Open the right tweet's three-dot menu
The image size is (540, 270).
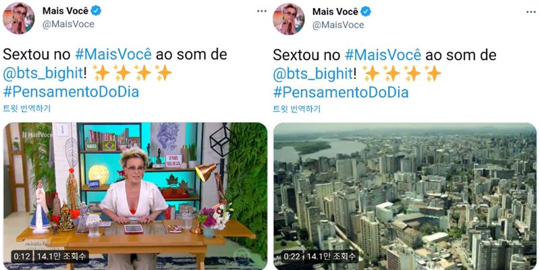tap(531, 11)
